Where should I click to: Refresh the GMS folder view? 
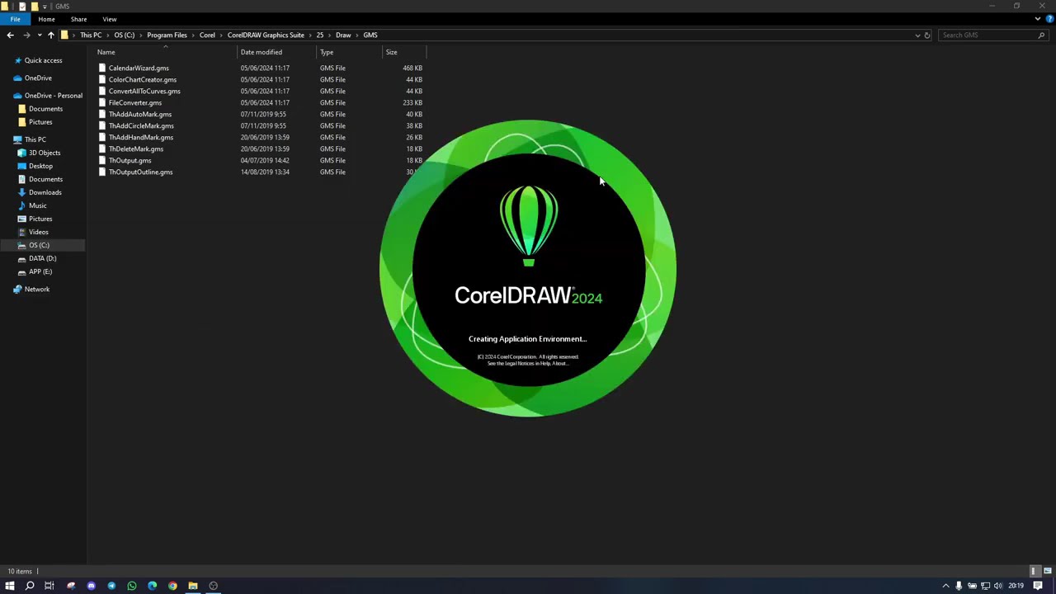tap(926, 35)
